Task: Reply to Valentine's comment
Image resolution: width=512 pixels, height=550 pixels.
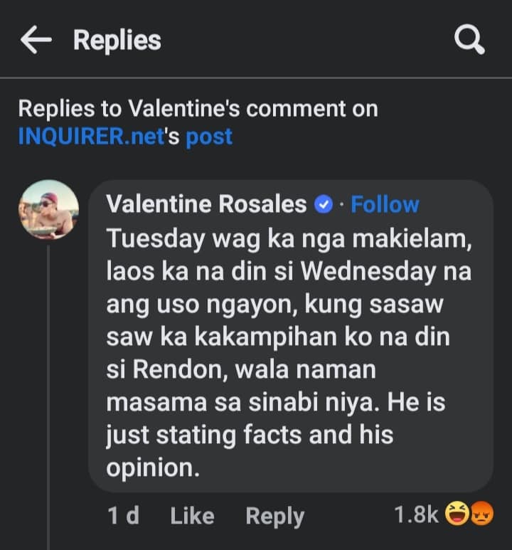Action: [274, 516]
